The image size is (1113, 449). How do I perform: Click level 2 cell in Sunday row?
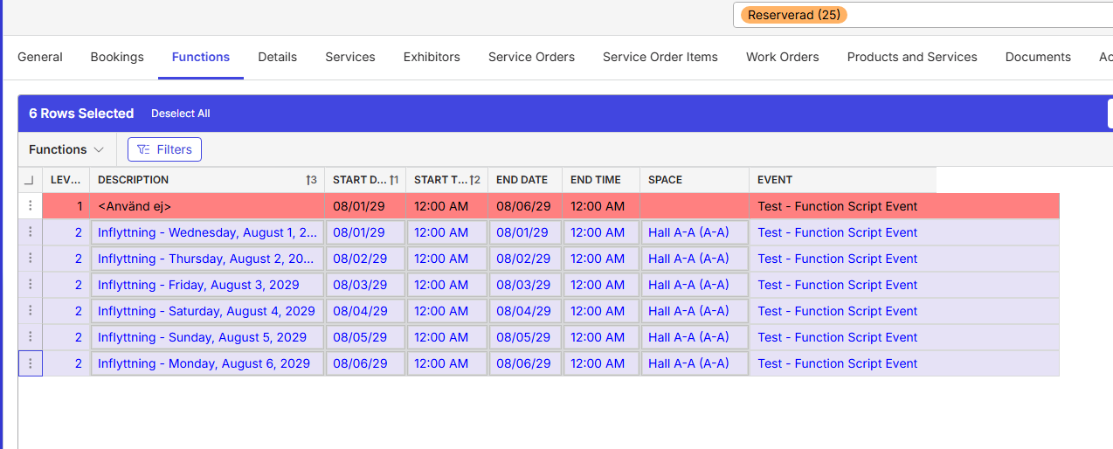tap(66, 337)
